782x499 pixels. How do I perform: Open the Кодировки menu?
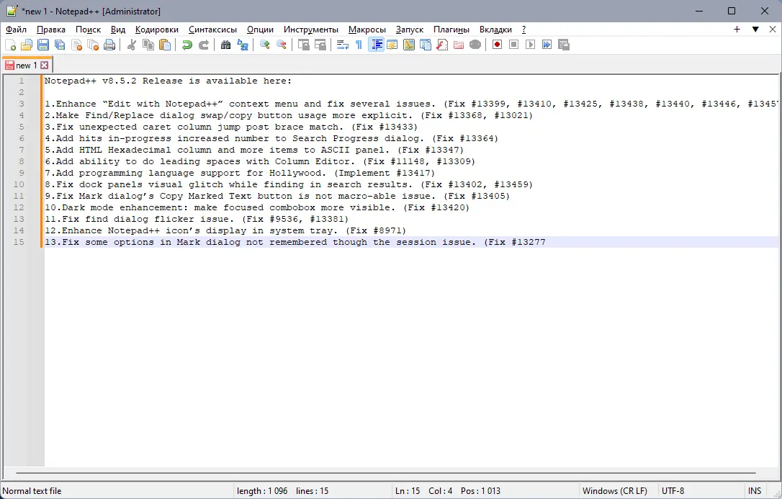(x=156, y=30)
